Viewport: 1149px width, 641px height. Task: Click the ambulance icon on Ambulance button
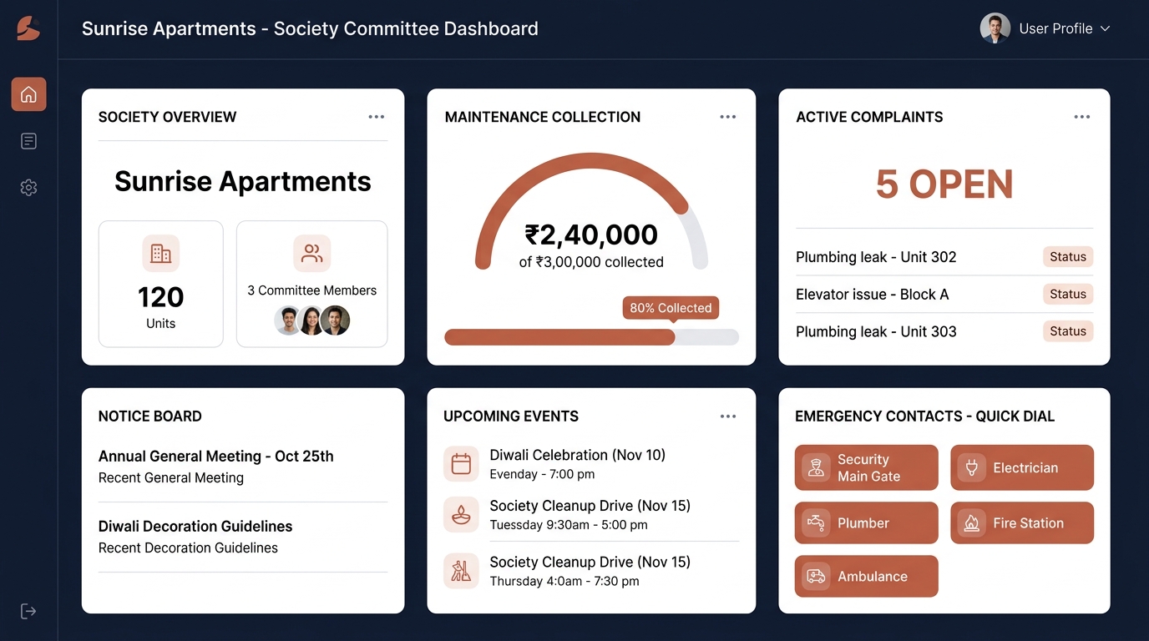816,576
